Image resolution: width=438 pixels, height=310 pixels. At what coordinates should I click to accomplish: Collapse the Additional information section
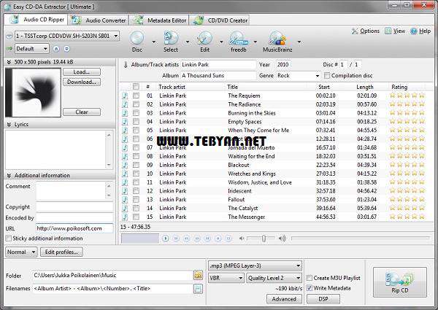(x=9, y=176)
